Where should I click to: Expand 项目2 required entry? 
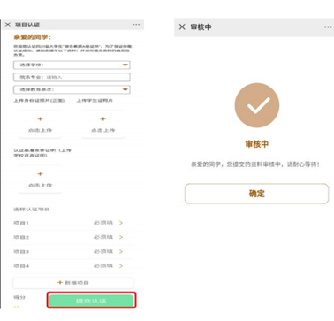pyautogui.click(x=73, y=237)
